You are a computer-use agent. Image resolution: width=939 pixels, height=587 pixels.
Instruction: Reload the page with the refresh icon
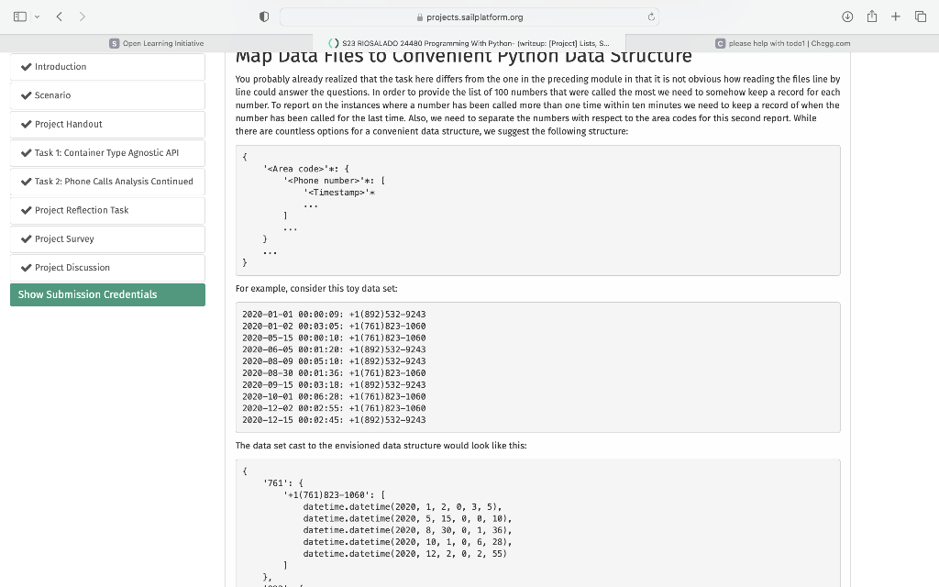[x=651, y=17]
